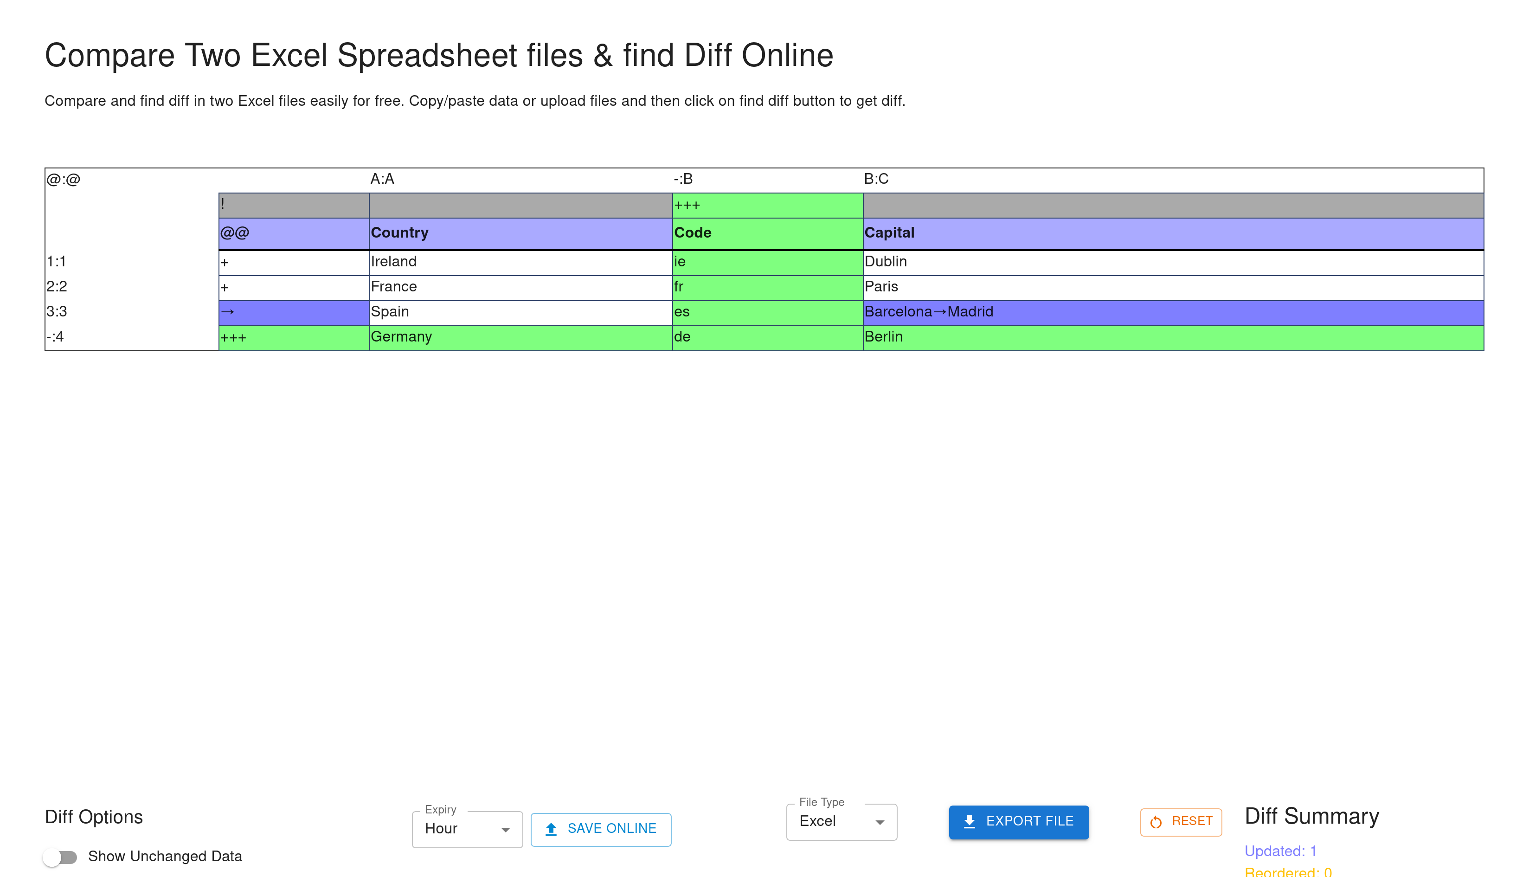Select the Ireland cell
1529x877 pixels.
[394, 262]
